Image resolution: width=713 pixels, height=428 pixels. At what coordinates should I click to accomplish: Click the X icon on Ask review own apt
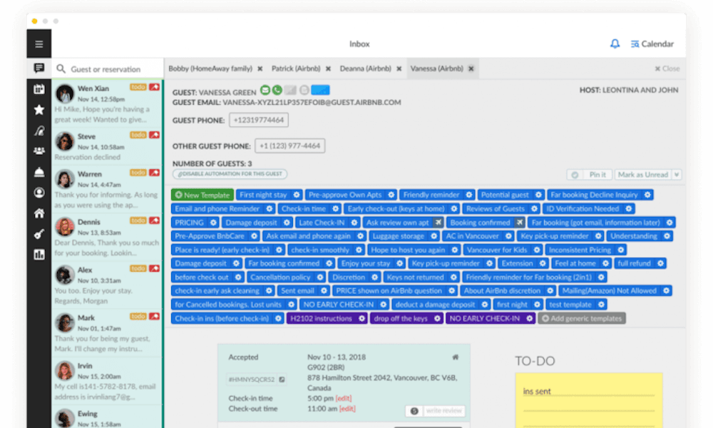(x=438, y=223)
